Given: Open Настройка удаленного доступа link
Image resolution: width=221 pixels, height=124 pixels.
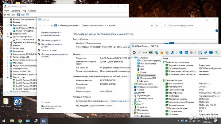Looking at the screenshot, I should pyautogui.click(x=52, y=45).
